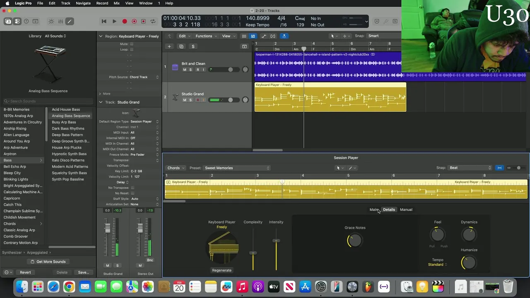Open the Pitch Source Chord Track dropdown

[x=144, y=77]
